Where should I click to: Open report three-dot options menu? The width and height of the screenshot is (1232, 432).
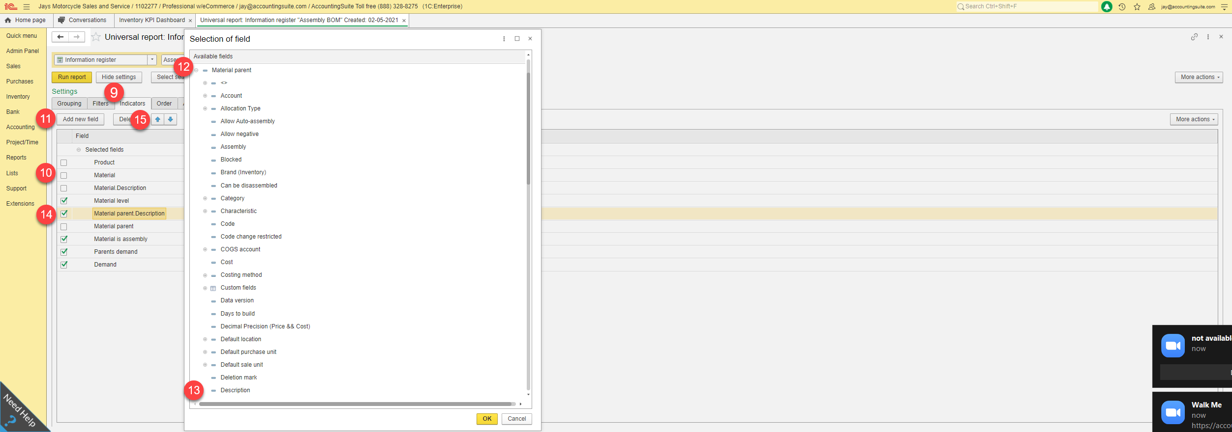1208,37
